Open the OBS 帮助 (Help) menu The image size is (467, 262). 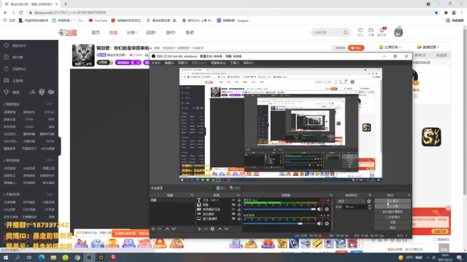coord(248,63)
